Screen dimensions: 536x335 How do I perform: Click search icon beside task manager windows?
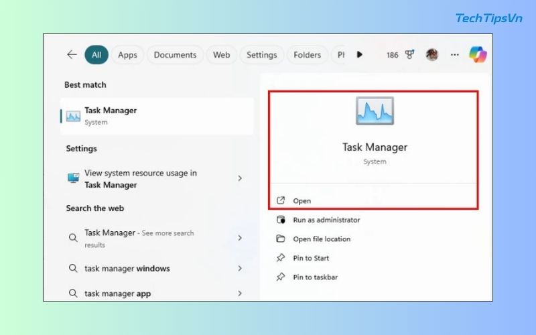(73, 268)
